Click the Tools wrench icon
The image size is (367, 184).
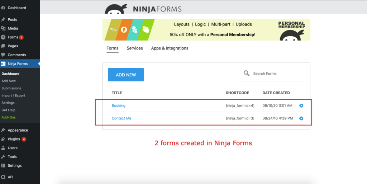(x=3, y=157)
